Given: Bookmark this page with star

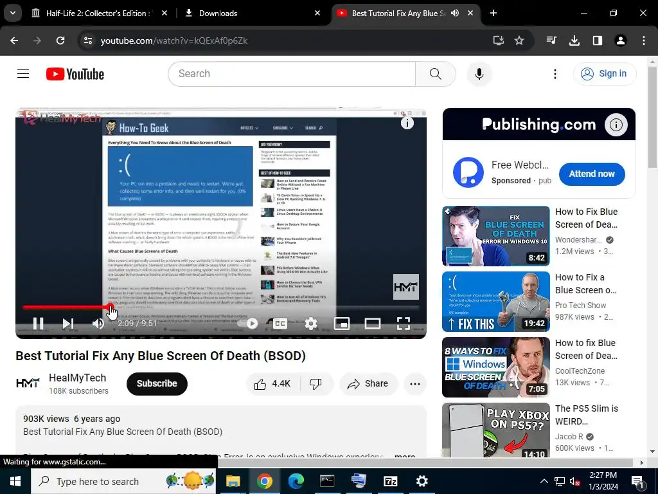Looking at the screenshot, I should click(x=519, y=41).
